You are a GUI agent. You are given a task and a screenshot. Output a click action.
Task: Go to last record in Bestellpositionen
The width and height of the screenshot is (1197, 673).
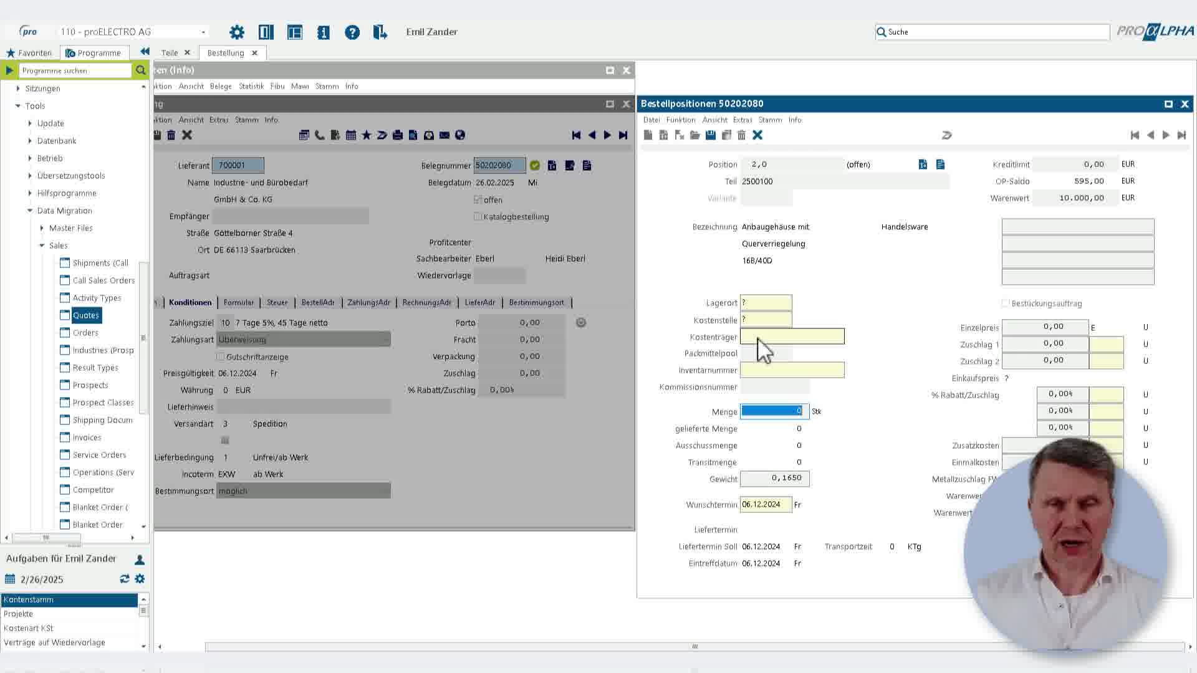coord(1181,135)
